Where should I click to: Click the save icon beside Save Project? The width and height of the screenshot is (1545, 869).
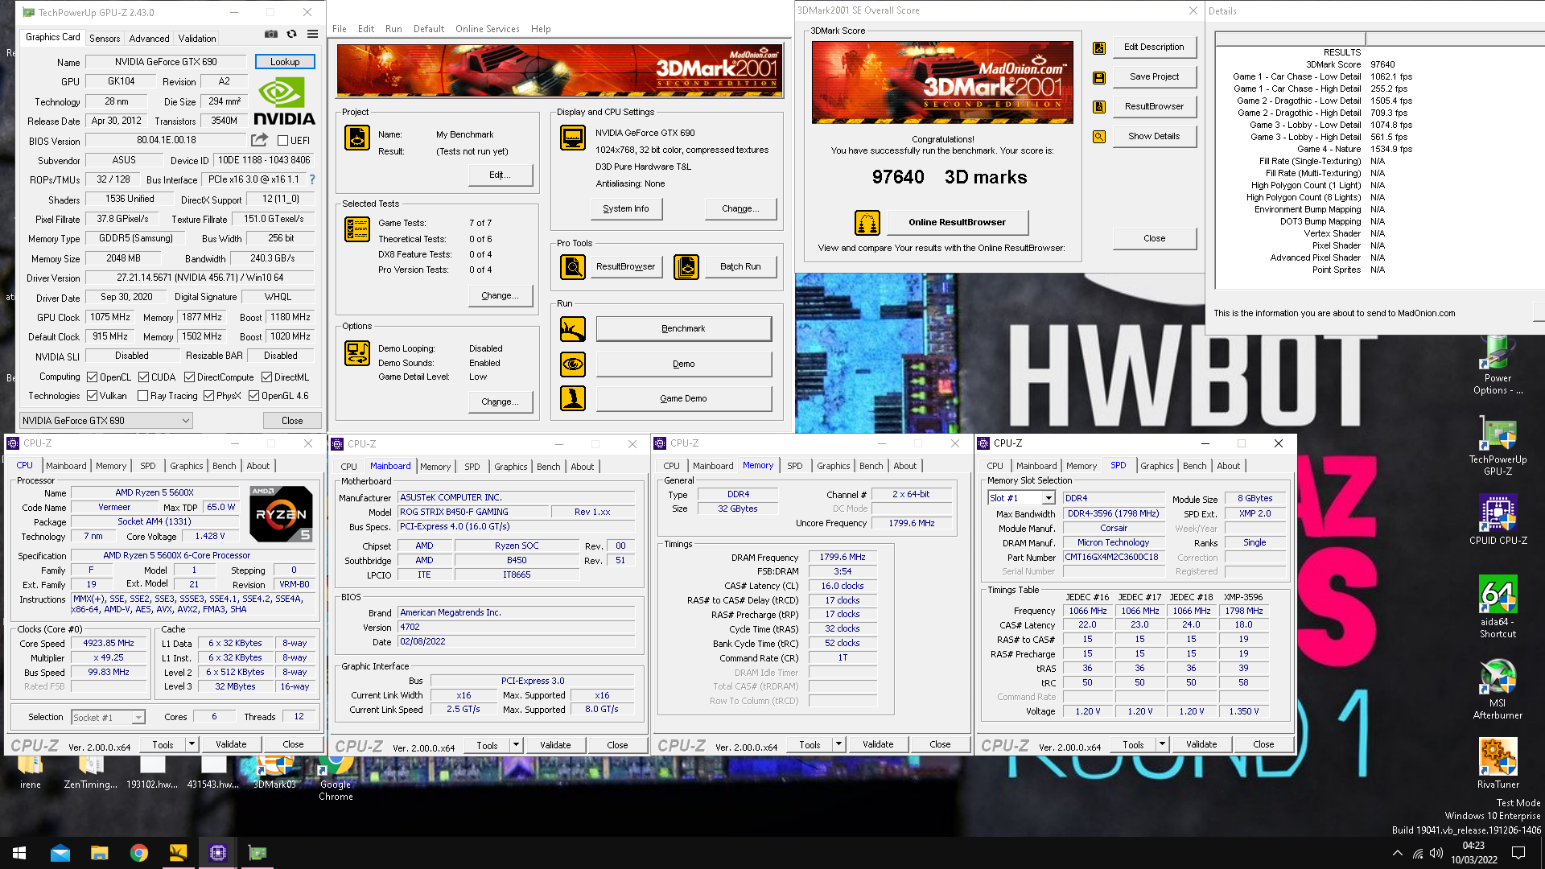(x=1099, y=78)
